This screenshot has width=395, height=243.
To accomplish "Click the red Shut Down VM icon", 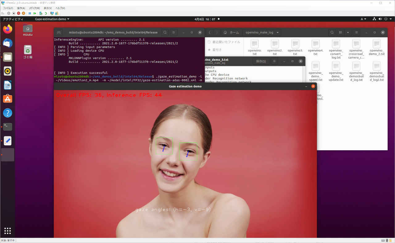I will pyautogui.click(x=19, y=13).
